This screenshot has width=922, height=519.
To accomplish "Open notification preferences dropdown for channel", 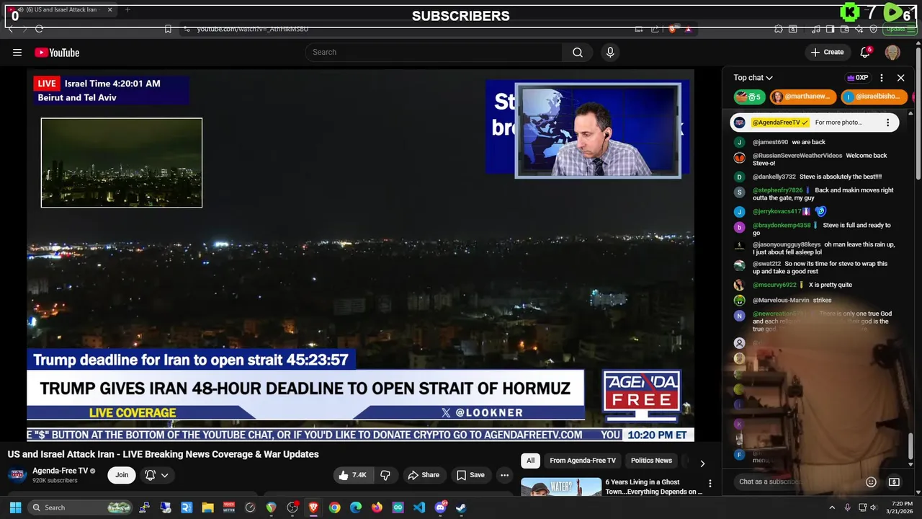I will [x=156, y=475].
